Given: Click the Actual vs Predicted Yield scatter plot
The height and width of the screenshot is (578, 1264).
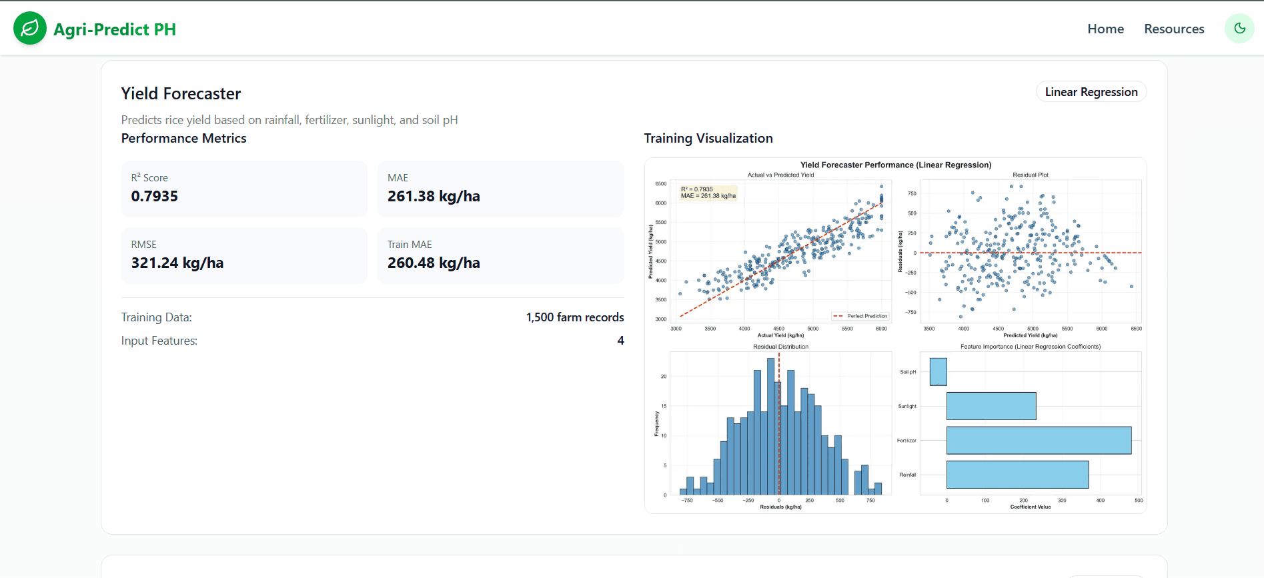Looking at the screenshot, I should [780, 251].
